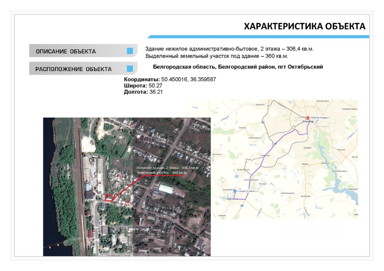Click the red marker A on Belgorod
The width and height of the screenshot is (384, 271).
click(x=307, y=118)
